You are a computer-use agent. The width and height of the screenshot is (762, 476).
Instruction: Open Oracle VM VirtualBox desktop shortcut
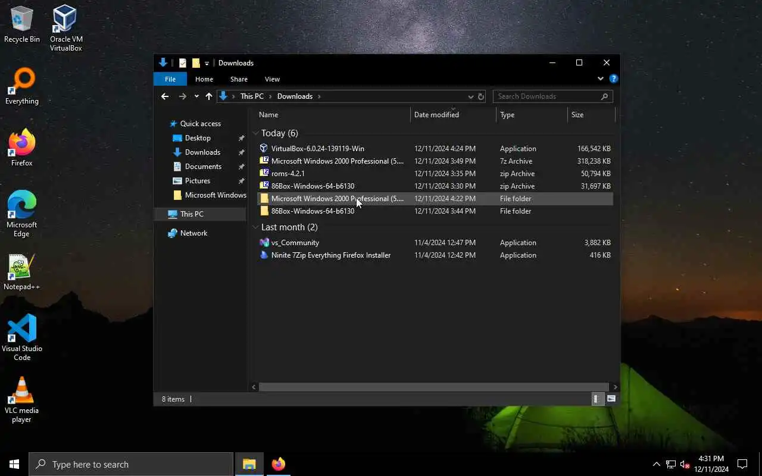coord(66,29)
